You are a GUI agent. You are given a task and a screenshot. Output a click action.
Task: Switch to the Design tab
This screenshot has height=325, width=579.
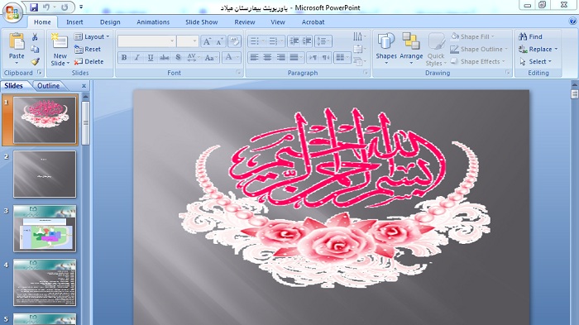[110, 22]
